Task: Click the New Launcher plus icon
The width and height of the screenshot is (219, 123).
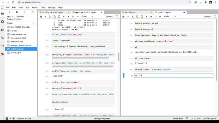Action: pyautogui.click(x=10, y=12)
